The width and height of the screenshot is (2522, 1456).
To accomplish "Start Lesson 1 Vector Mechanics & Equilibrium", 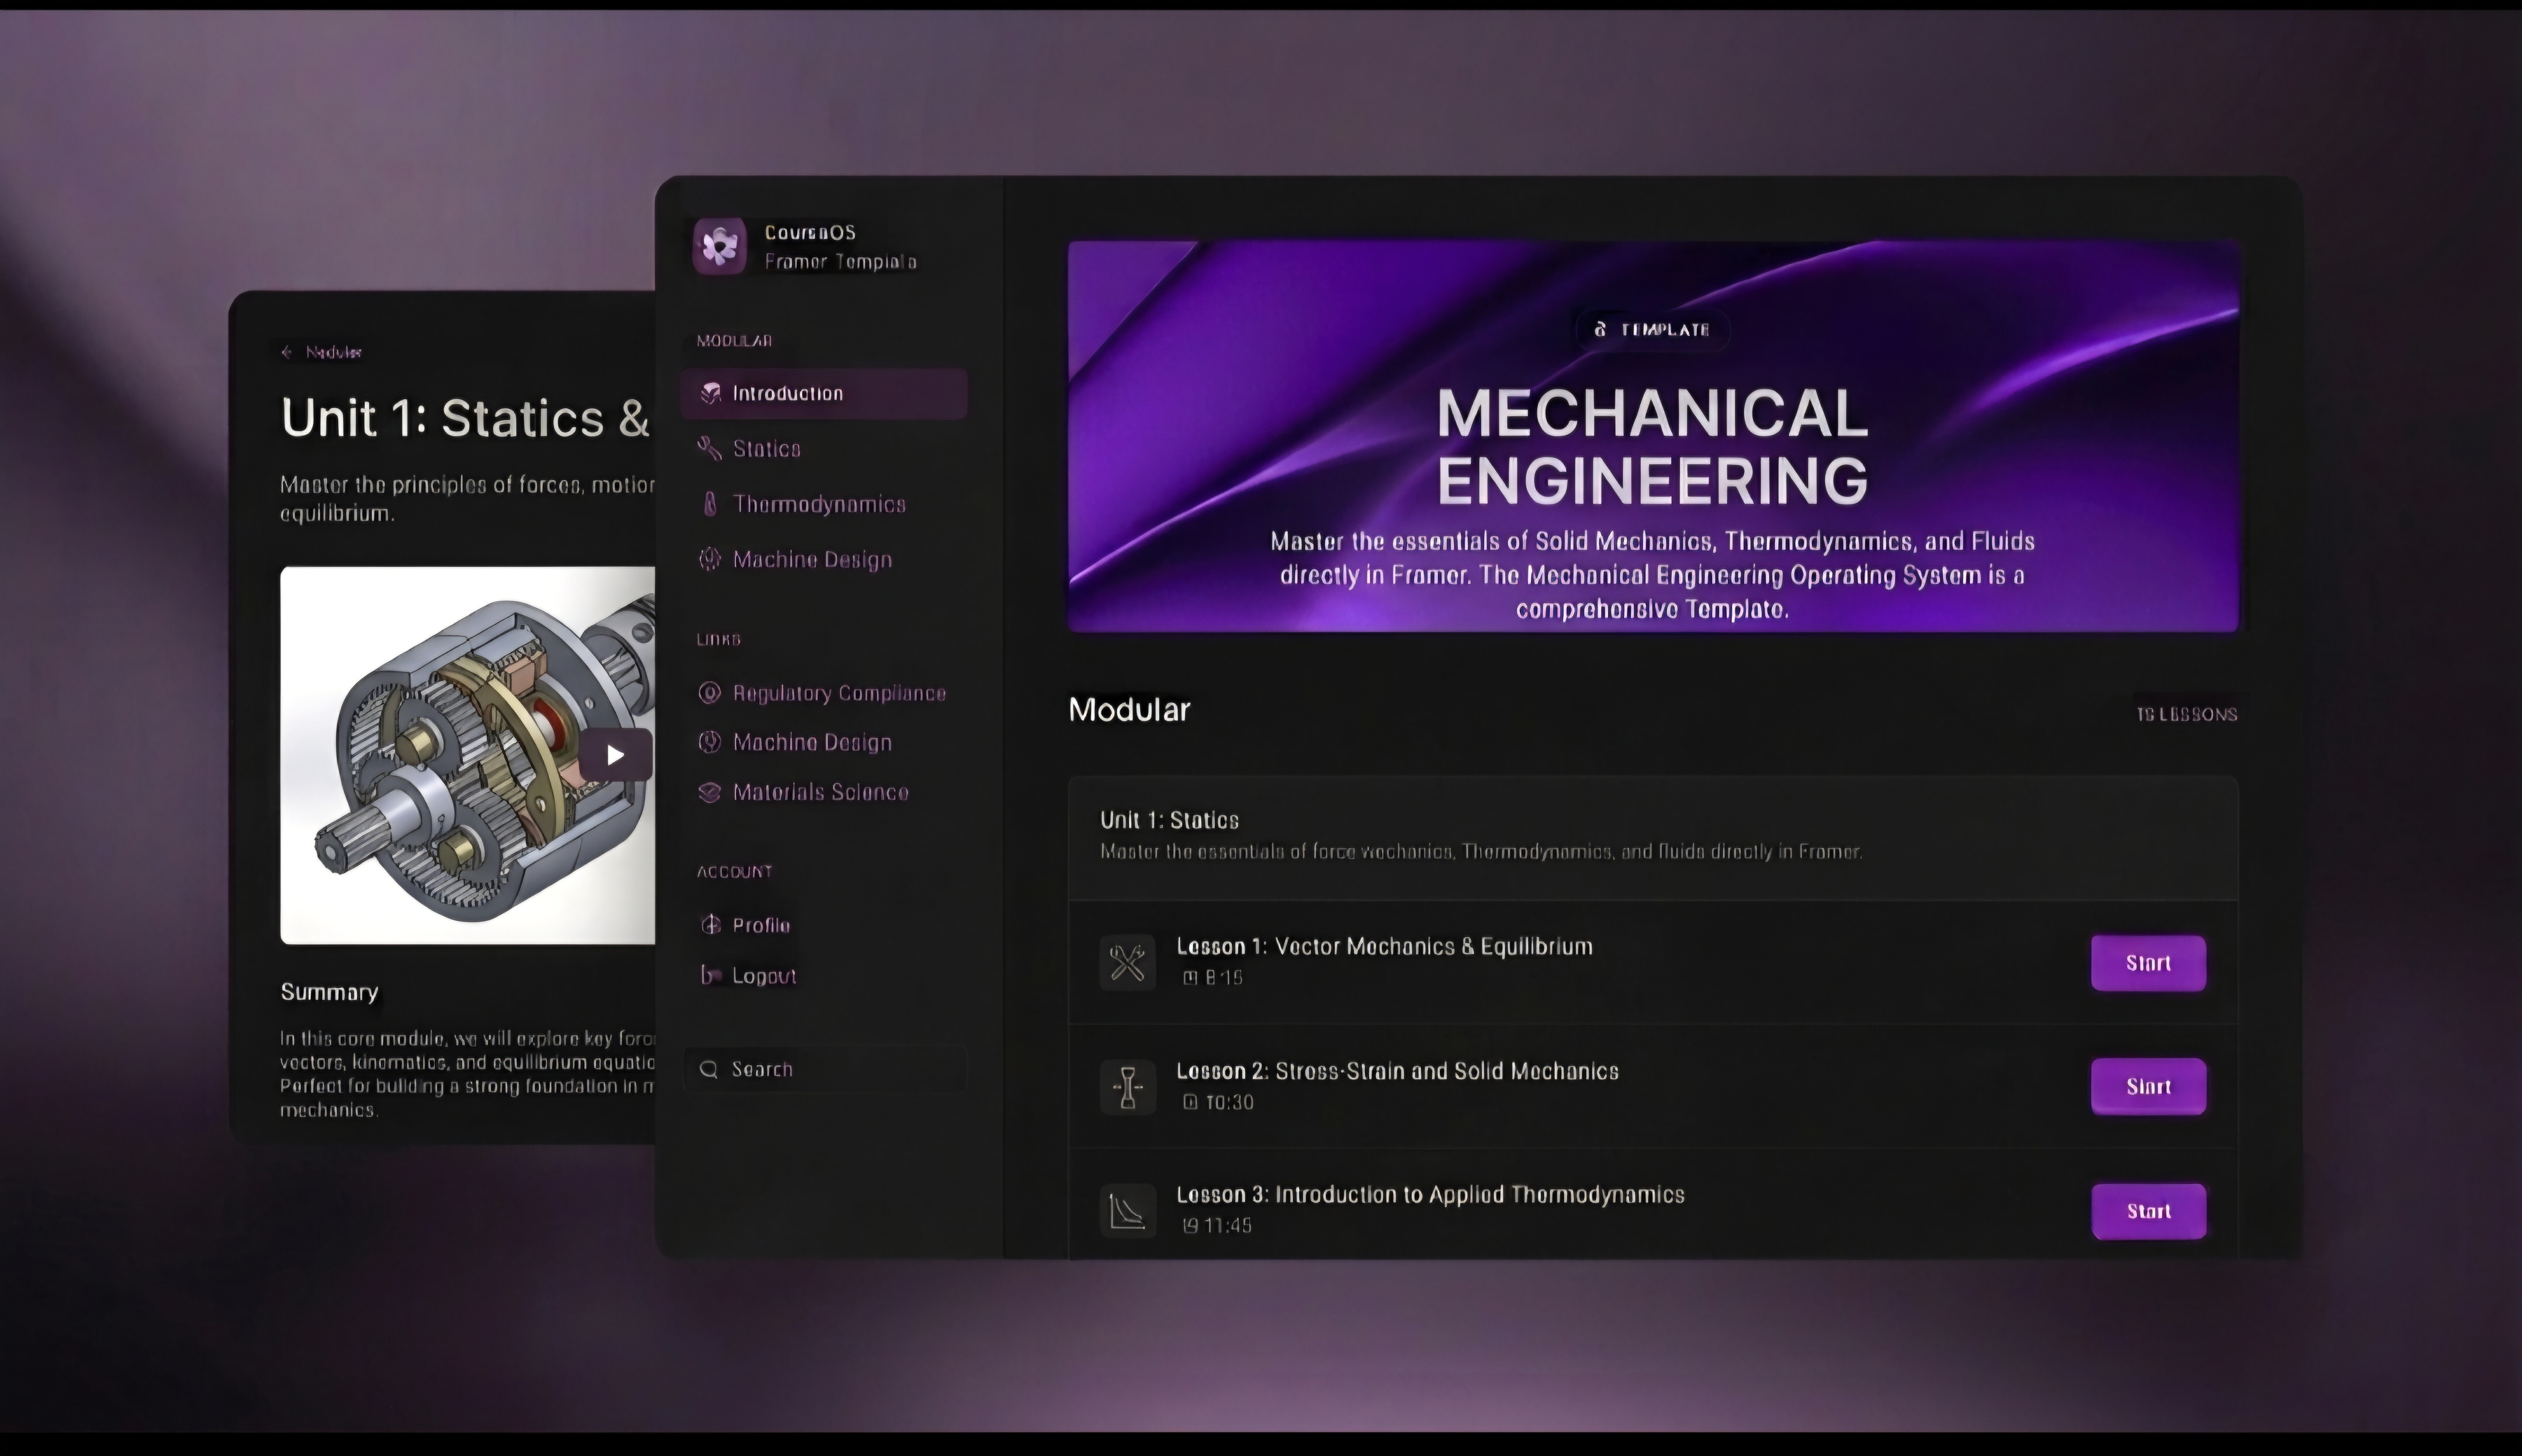I will pyautogui.click(x=2148, y=962).
